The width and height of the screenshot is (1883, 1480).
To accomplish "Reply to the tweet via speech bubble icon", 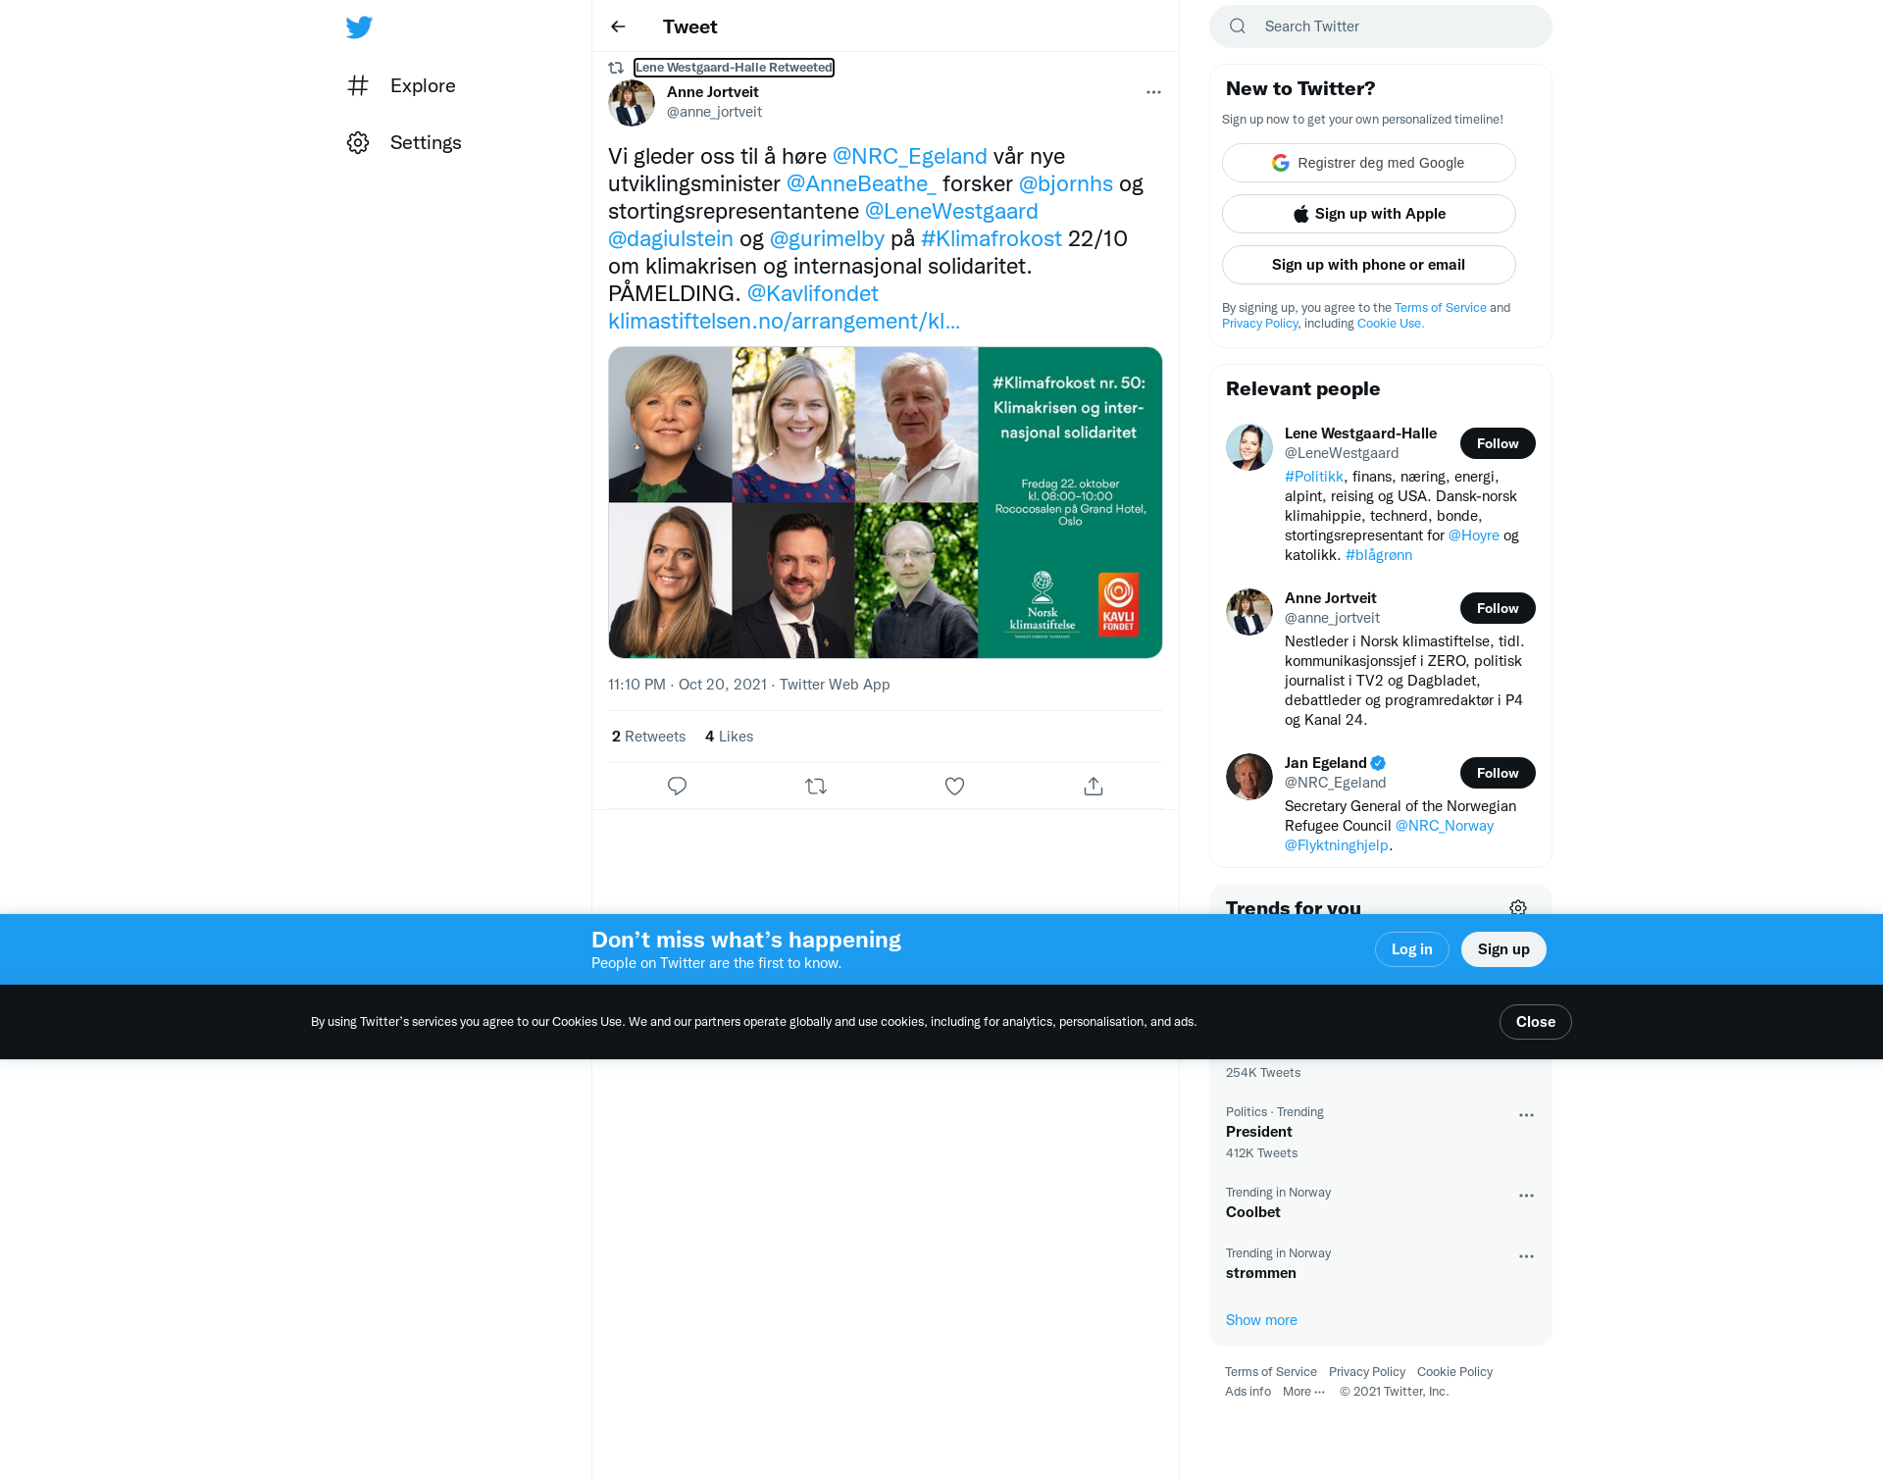I will pos(677,786).
